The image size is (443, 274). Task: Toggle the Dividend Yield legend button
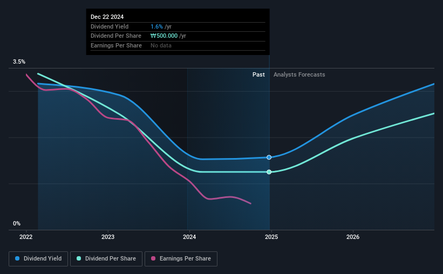coord(38,259)
